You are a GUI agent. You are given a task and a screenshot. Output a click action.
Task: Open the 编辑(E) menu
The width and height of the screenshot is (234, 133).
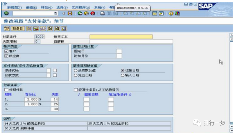31,7
